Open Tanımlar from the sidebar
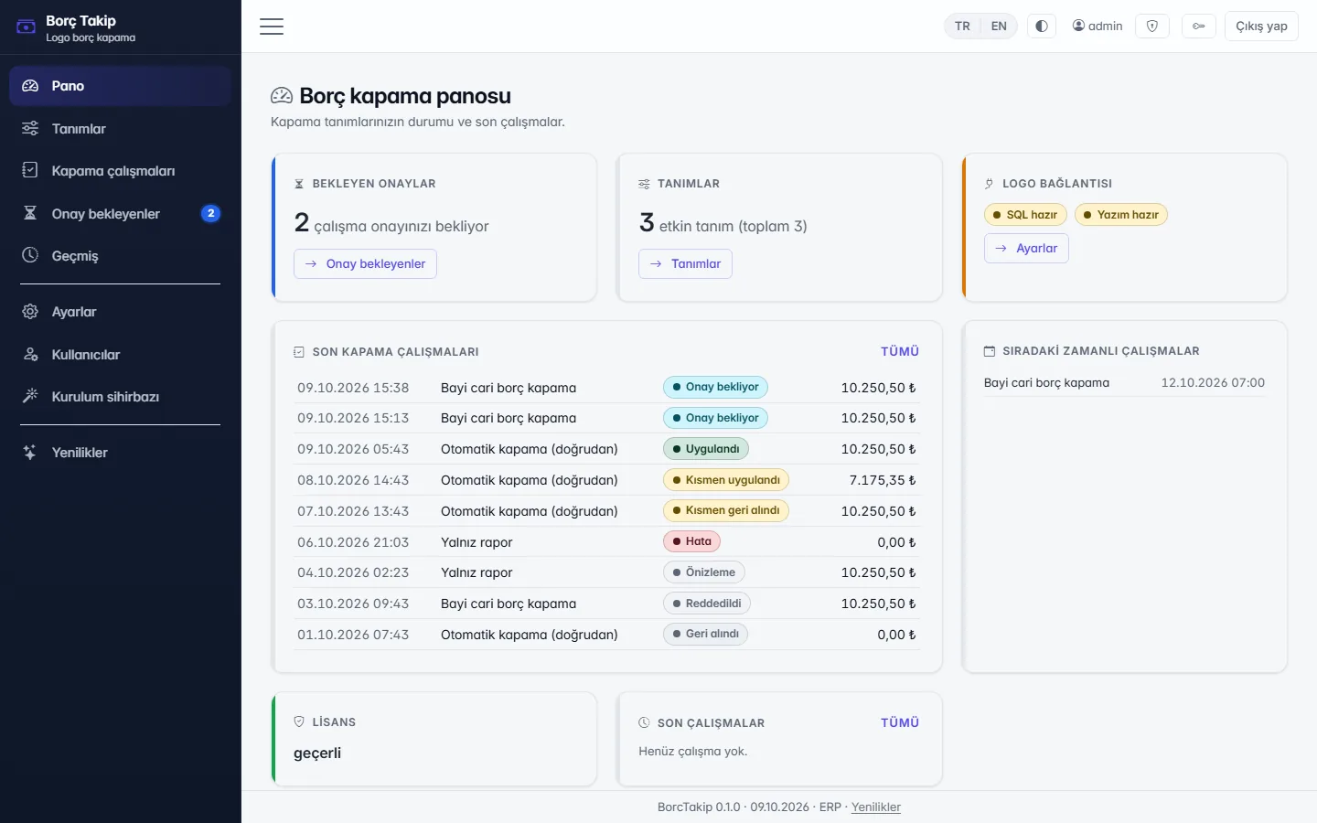Image resolution: width=1317 pixels, height=823 pixels. (120, 129)
